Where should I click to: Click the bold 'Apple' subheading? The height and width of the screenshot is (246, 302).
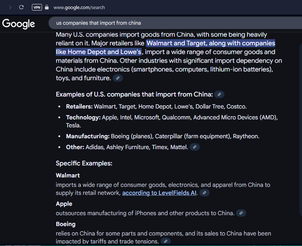tap(64, 204)
